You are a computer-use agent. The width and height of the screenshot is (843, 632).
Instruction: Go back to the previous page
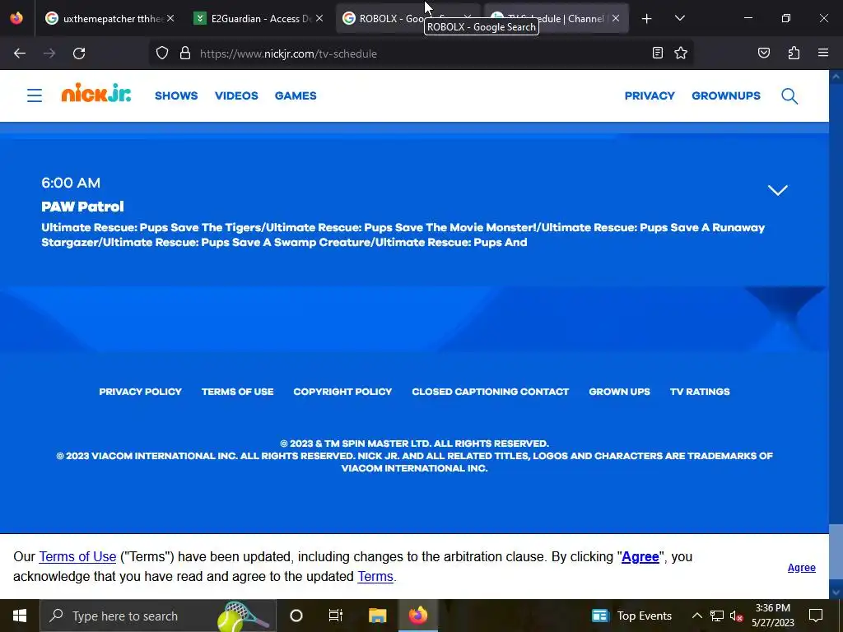tap(20, 53)
